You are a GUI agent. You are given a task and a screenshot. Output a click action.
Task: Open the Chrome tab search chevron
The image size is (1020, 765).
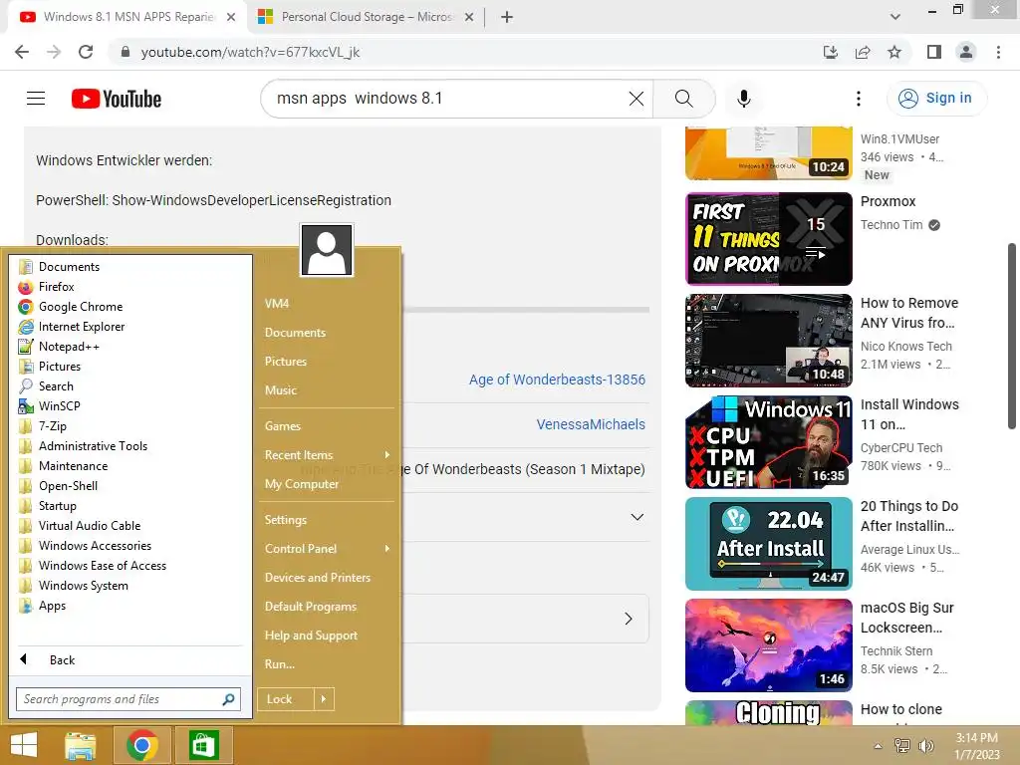click(895, 17)
